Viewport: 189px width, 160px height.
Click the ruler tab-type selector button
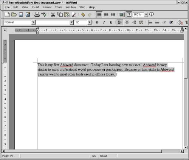click(5, 30)
